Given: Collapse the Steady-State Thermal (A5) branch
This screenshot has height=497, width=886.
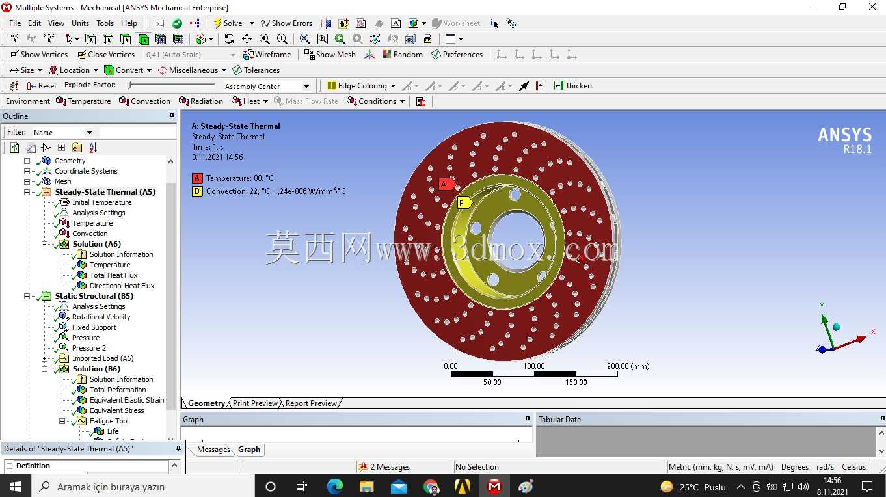Looking at the screenshot, I should point(27,192).
